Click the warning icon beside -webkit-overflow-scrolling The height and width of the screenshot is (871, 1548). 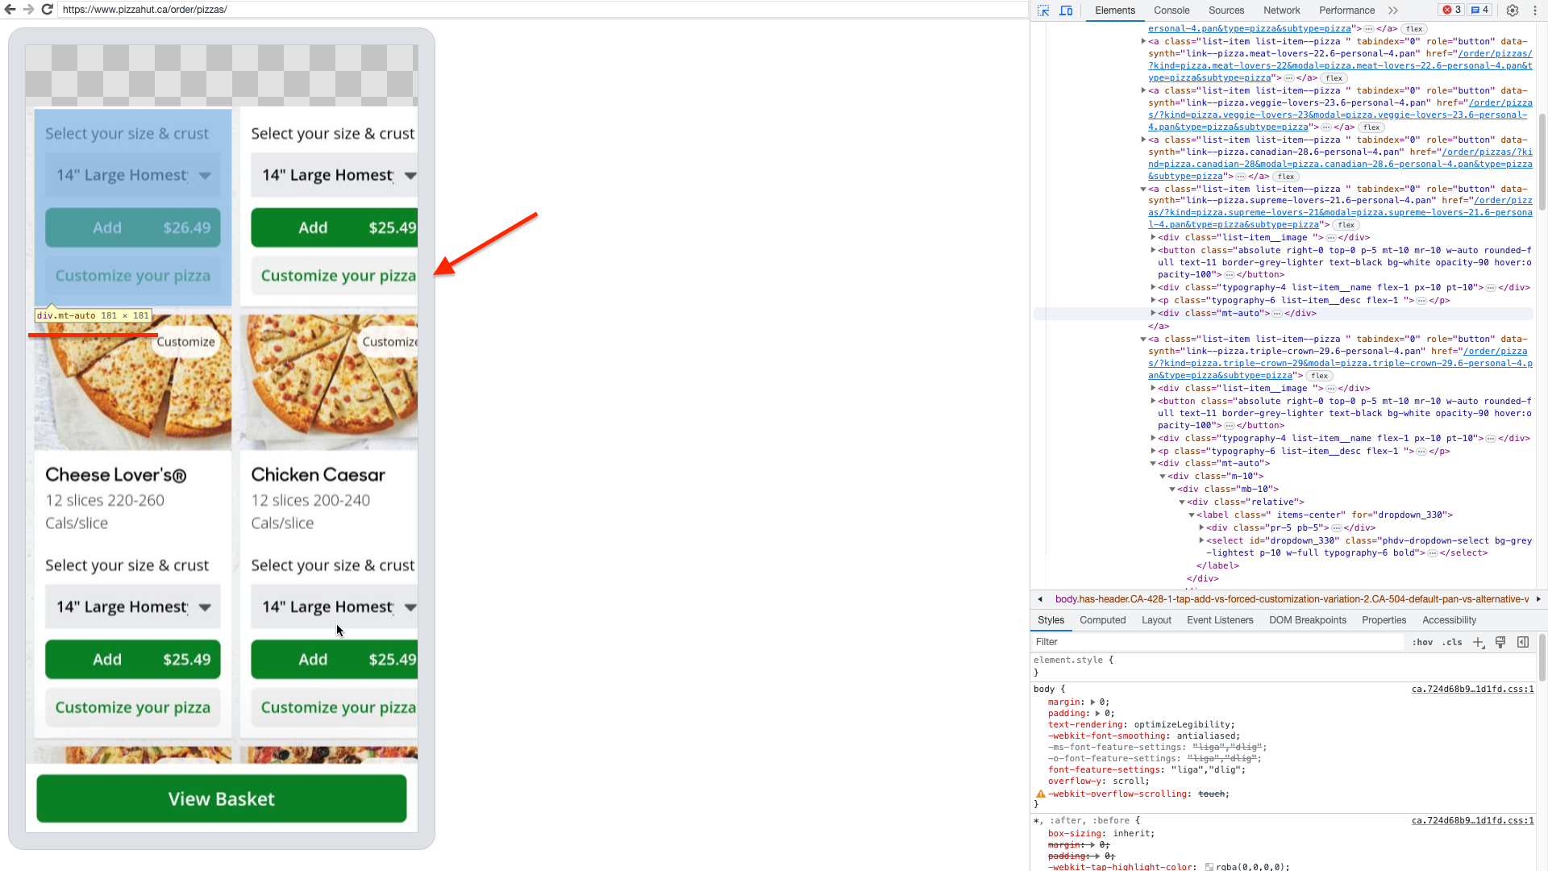[1040, 794]
